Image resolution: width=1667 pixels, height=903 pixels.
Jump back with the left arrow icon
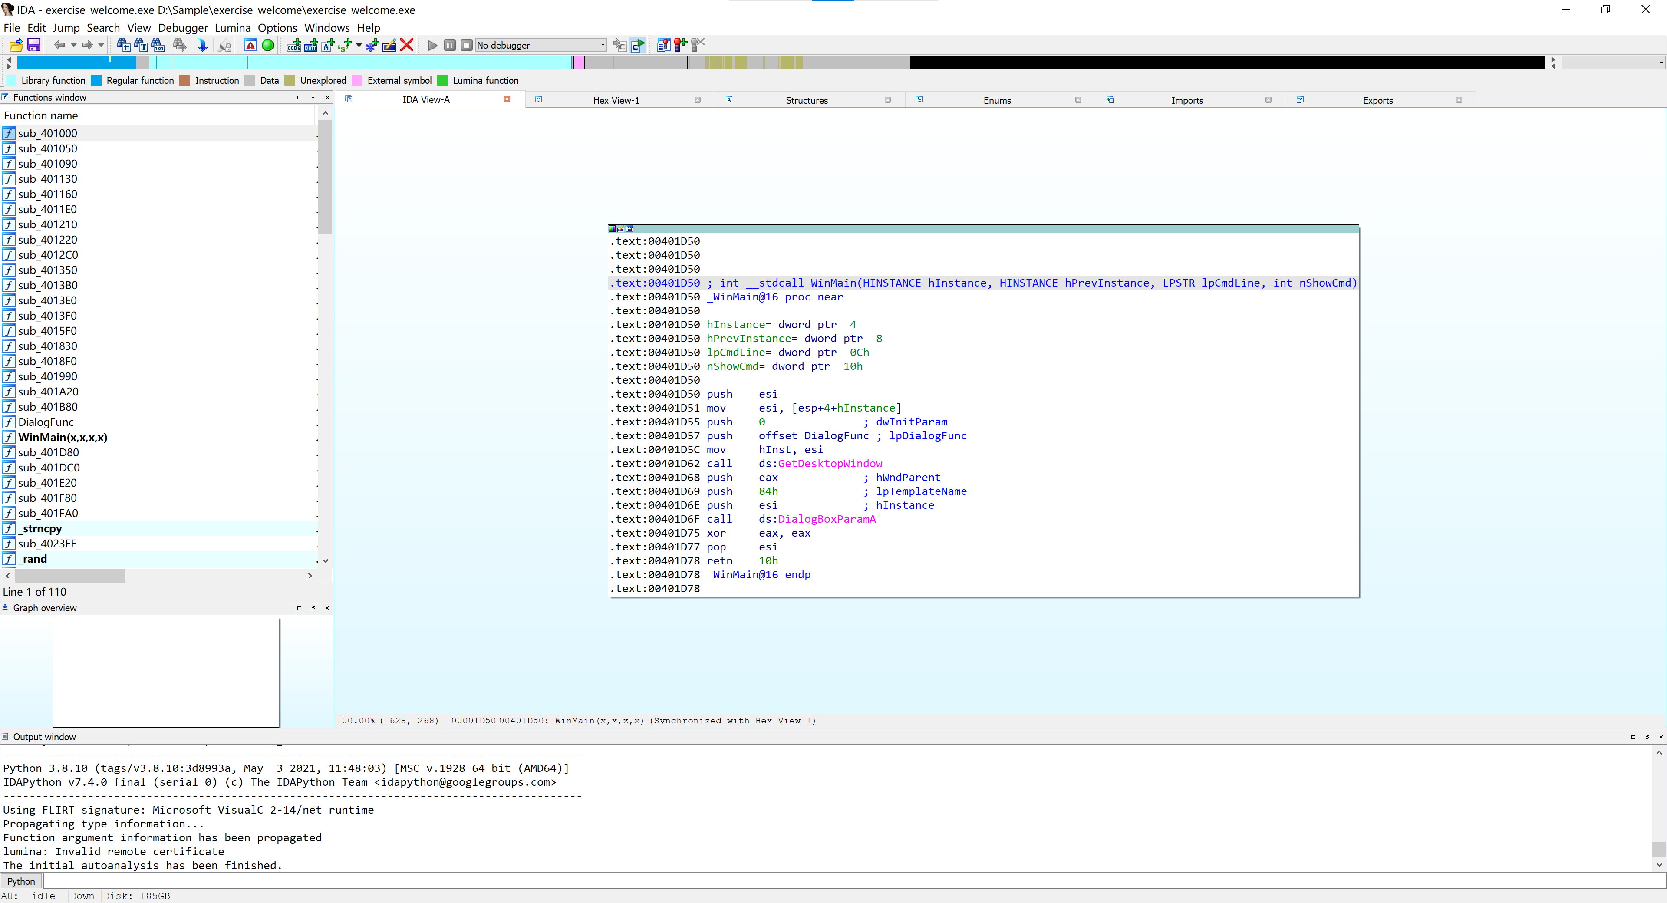pos(59,45)
